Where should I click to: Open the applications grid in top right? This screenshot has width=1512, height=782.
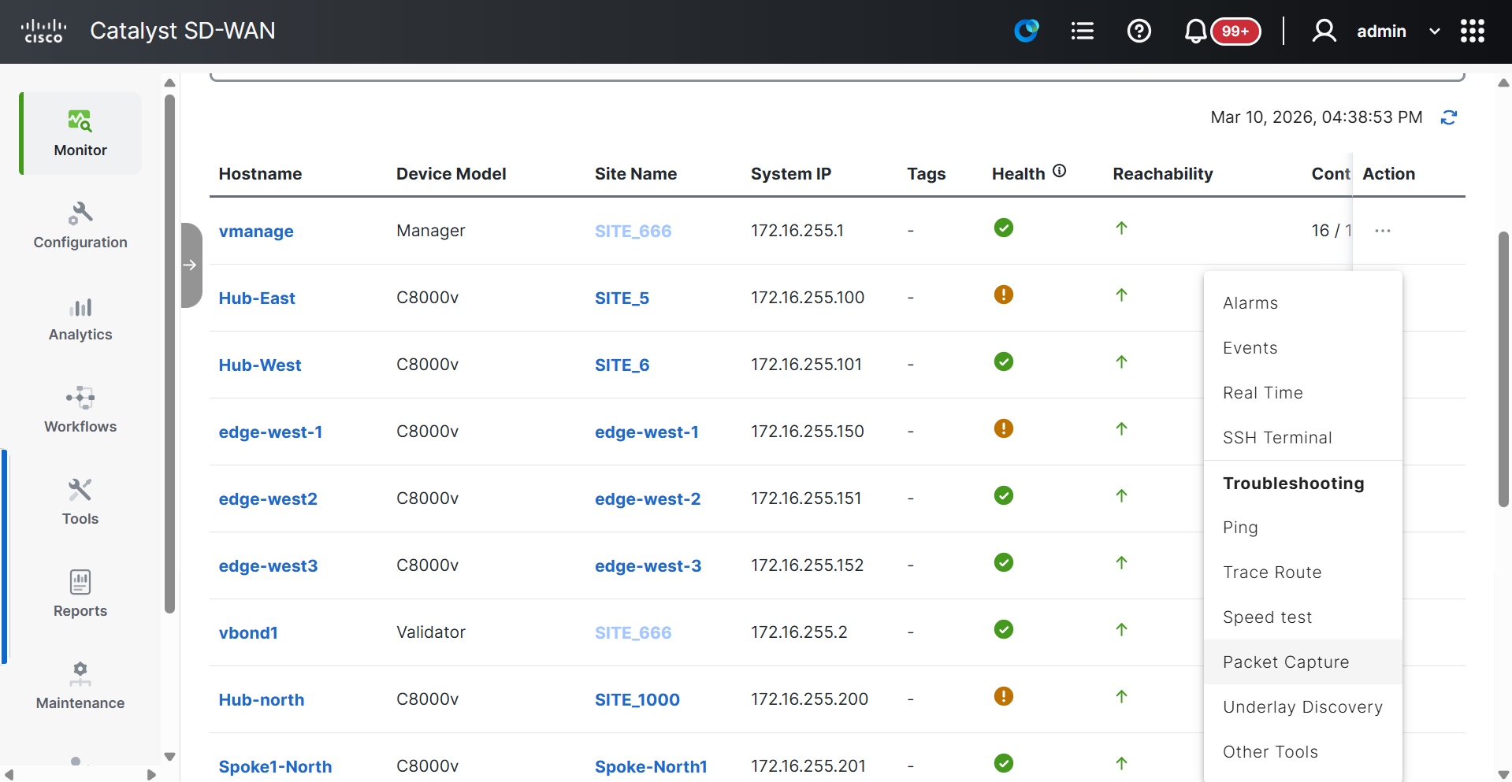pos(1472,31)
